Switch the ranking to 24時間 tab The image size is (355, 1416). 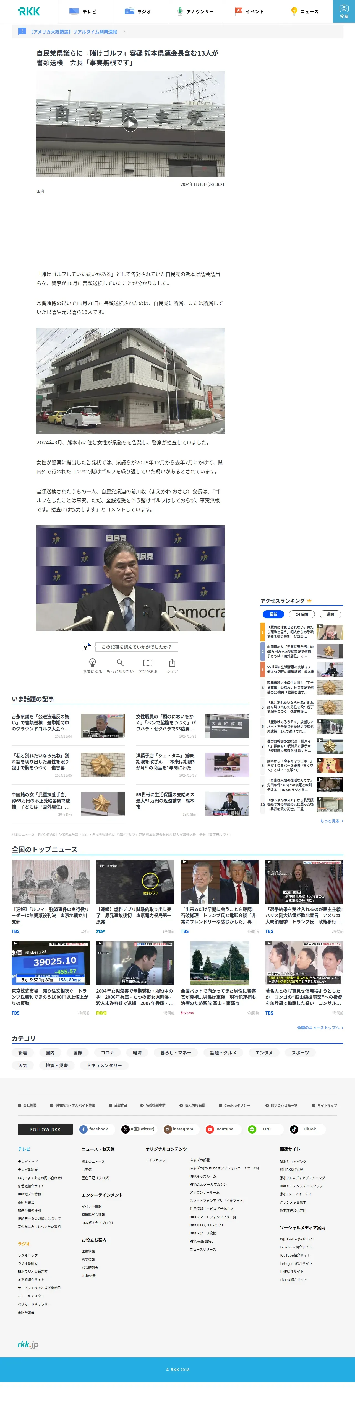(302, 615)
